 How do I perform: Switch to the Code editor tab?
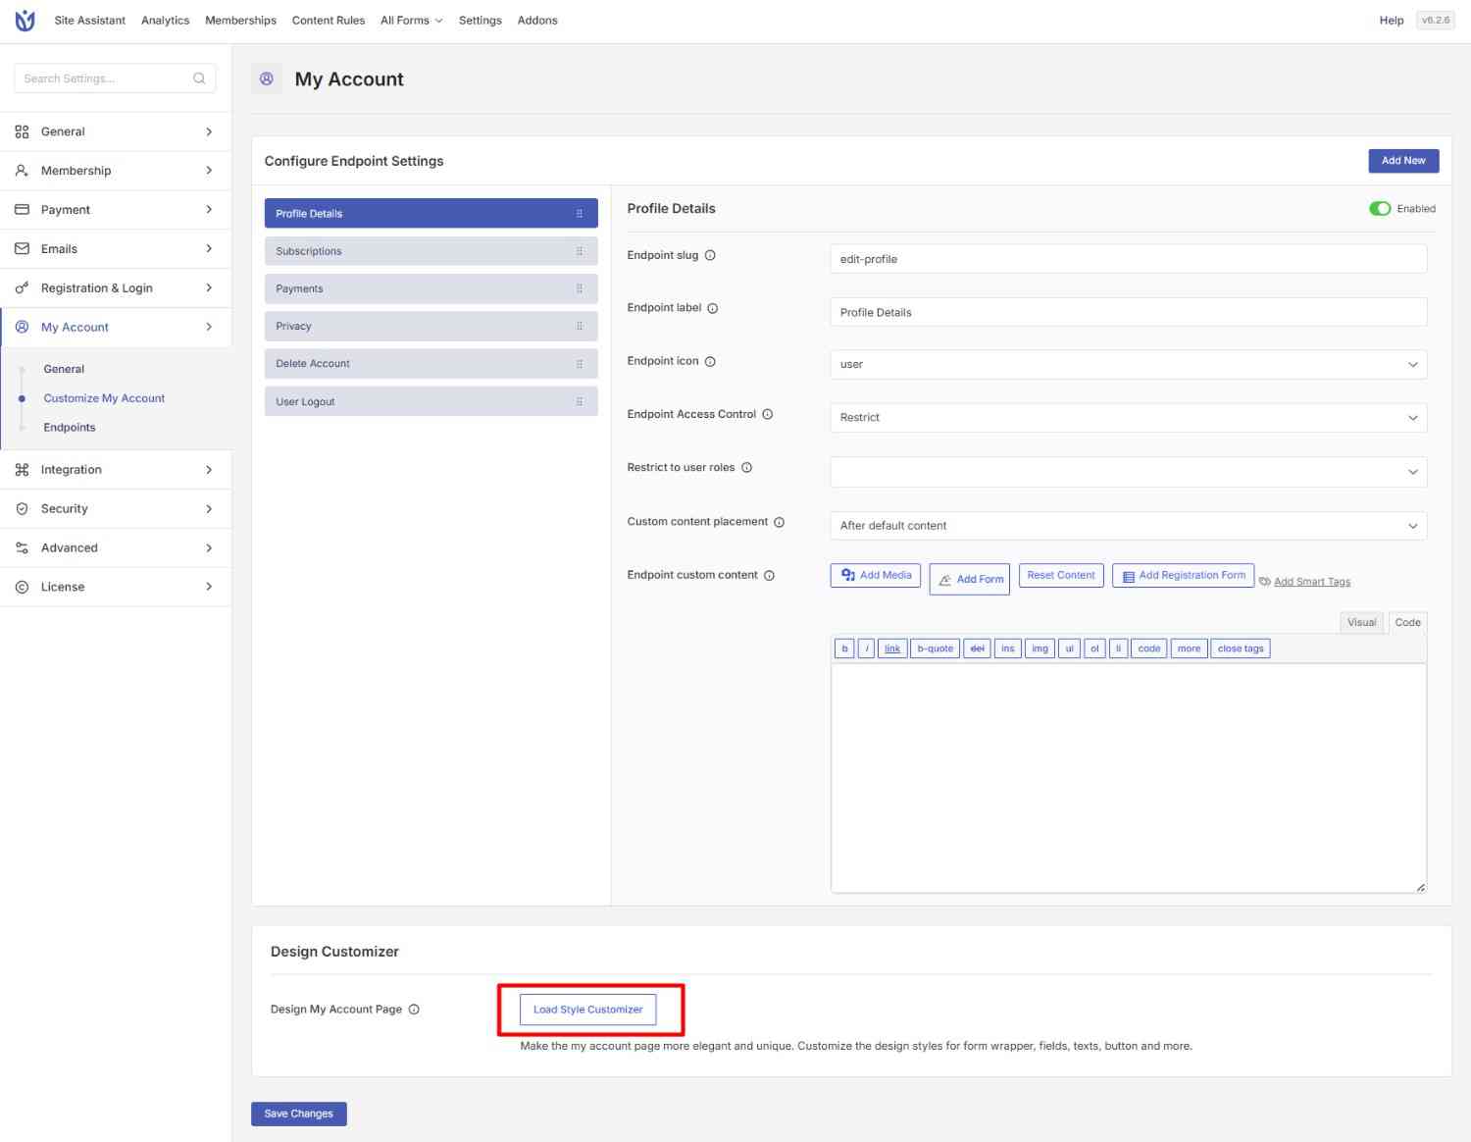1408,622
